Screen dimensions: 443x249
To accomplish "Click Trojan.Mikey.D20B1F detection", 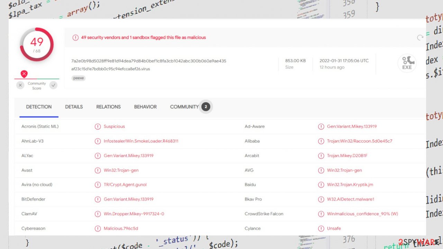I will [x=347, y=156].
